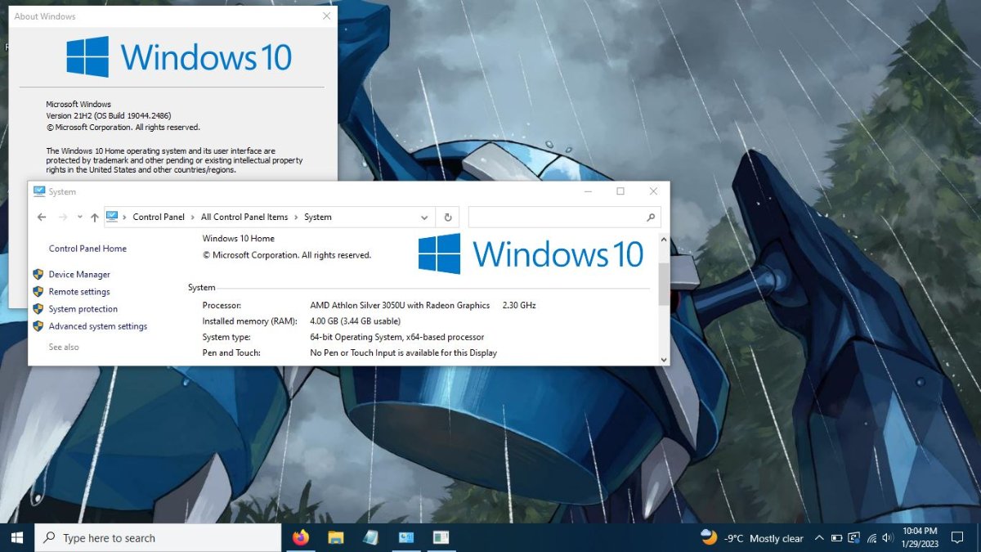This screenshot has height=552, width=981.
Task: Click scroll up arrow in System window
Action: point(663,240)
